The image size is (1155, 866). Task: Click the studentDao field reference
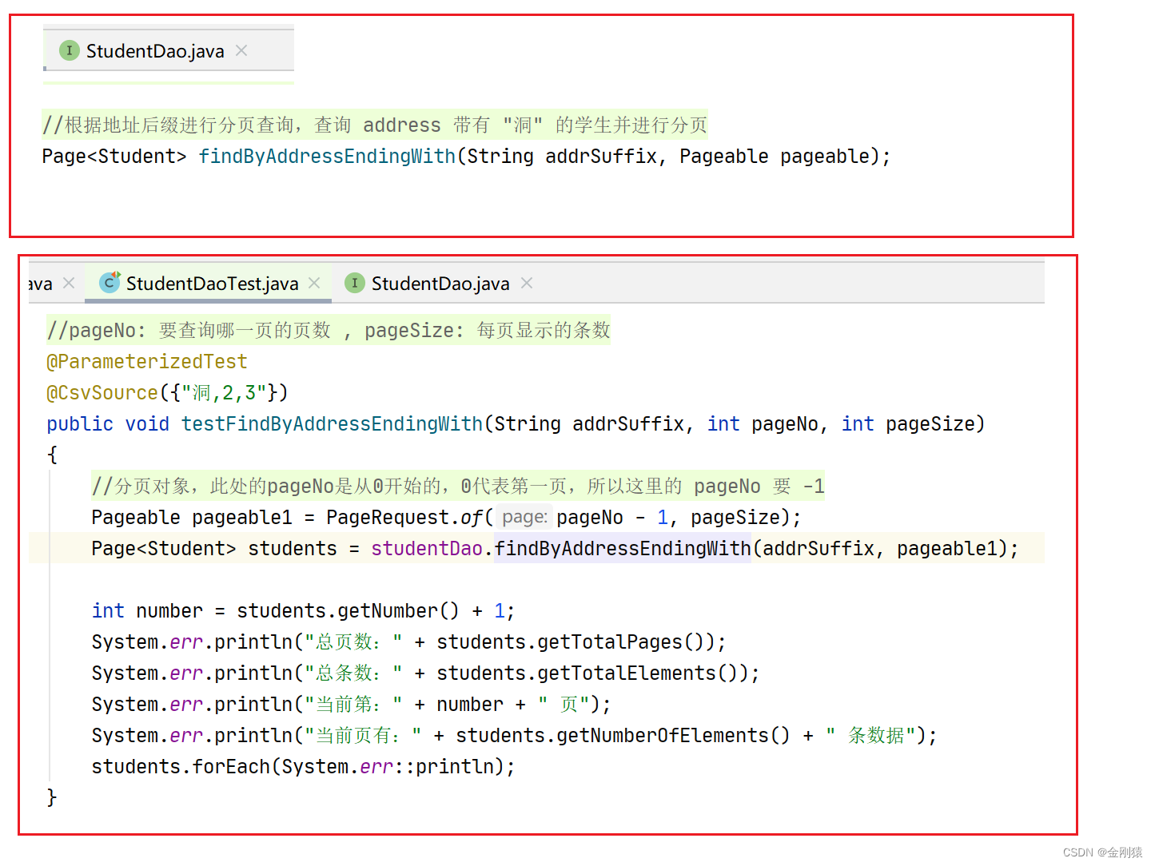pos(427,549)
